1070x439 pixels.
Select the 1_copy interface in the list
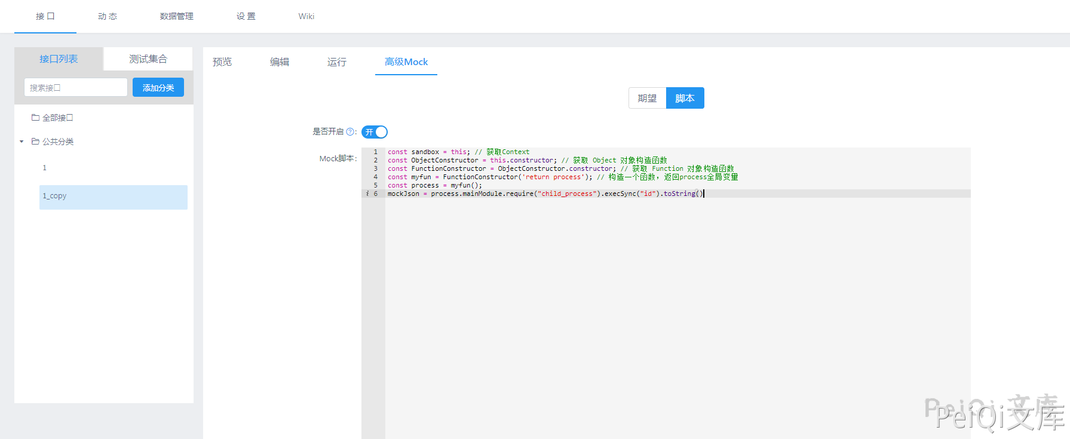pyautogui.click(x=114, y=197)
